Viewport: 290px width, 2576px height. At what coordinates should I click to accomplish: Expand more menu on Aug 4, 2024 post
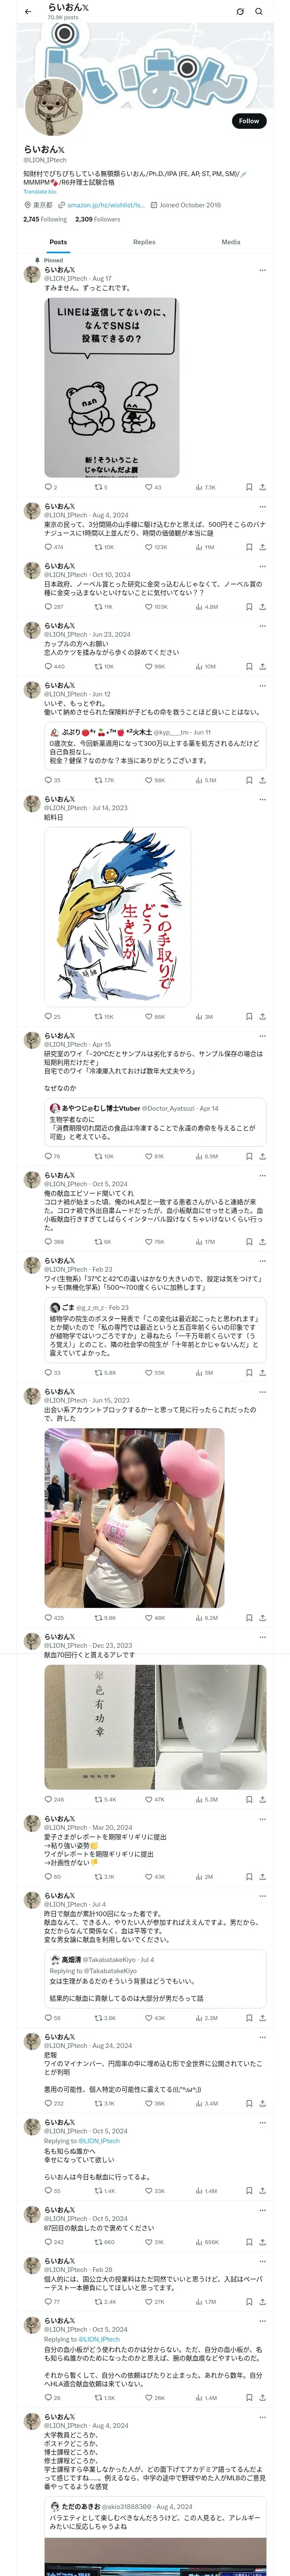click(x=262, y=507)
